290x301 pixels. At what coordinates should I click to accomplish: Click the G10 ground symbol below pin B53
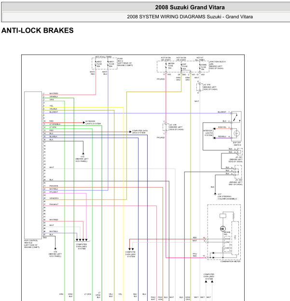[55, 249]
